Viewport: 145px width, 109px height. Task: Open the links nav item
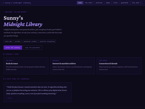115,3
